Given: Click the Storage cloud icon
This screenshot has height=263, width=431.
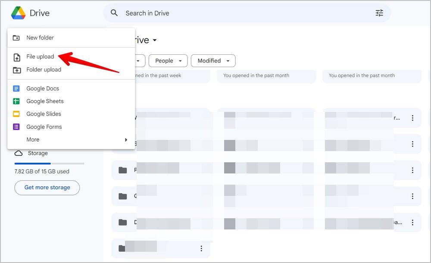Looking at the screenshot, I should (x=19, y=153).
